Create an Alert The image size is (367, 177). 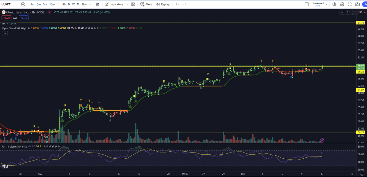(146, 4)
